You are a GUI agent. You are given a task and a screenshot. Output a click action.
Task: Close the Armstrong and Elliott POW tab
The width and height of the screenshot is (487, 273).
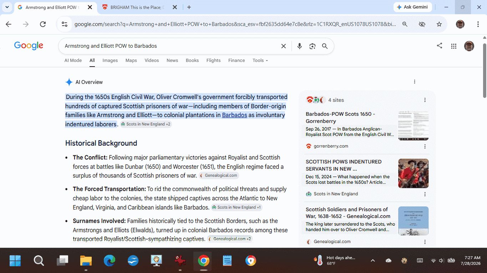coord(90,7)
